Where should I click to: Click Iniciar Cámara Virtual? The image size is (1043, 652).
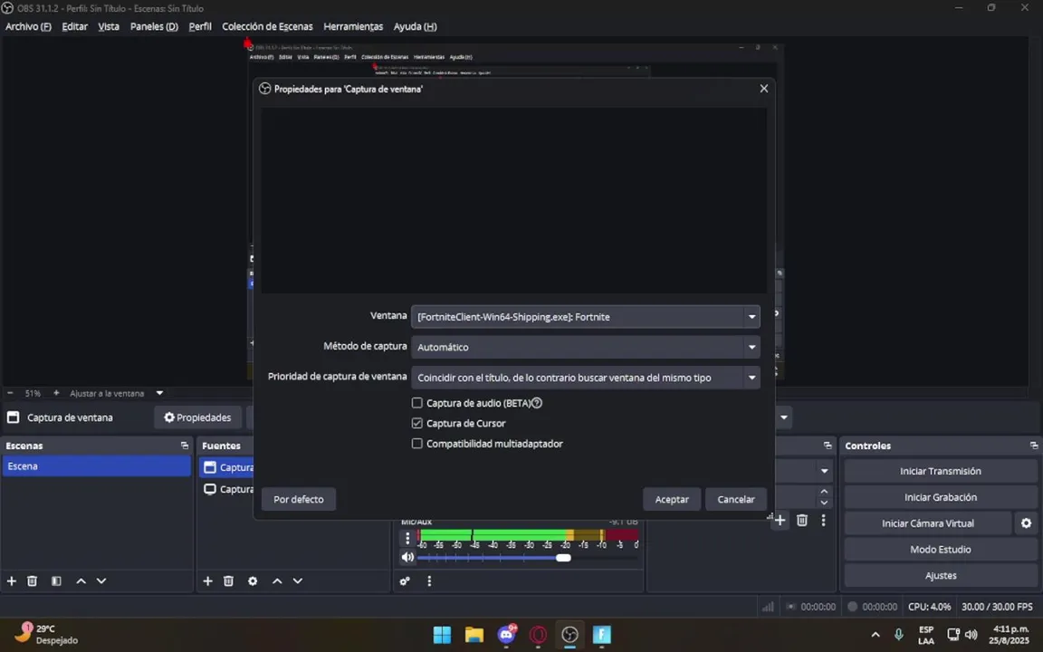point(928,523)
